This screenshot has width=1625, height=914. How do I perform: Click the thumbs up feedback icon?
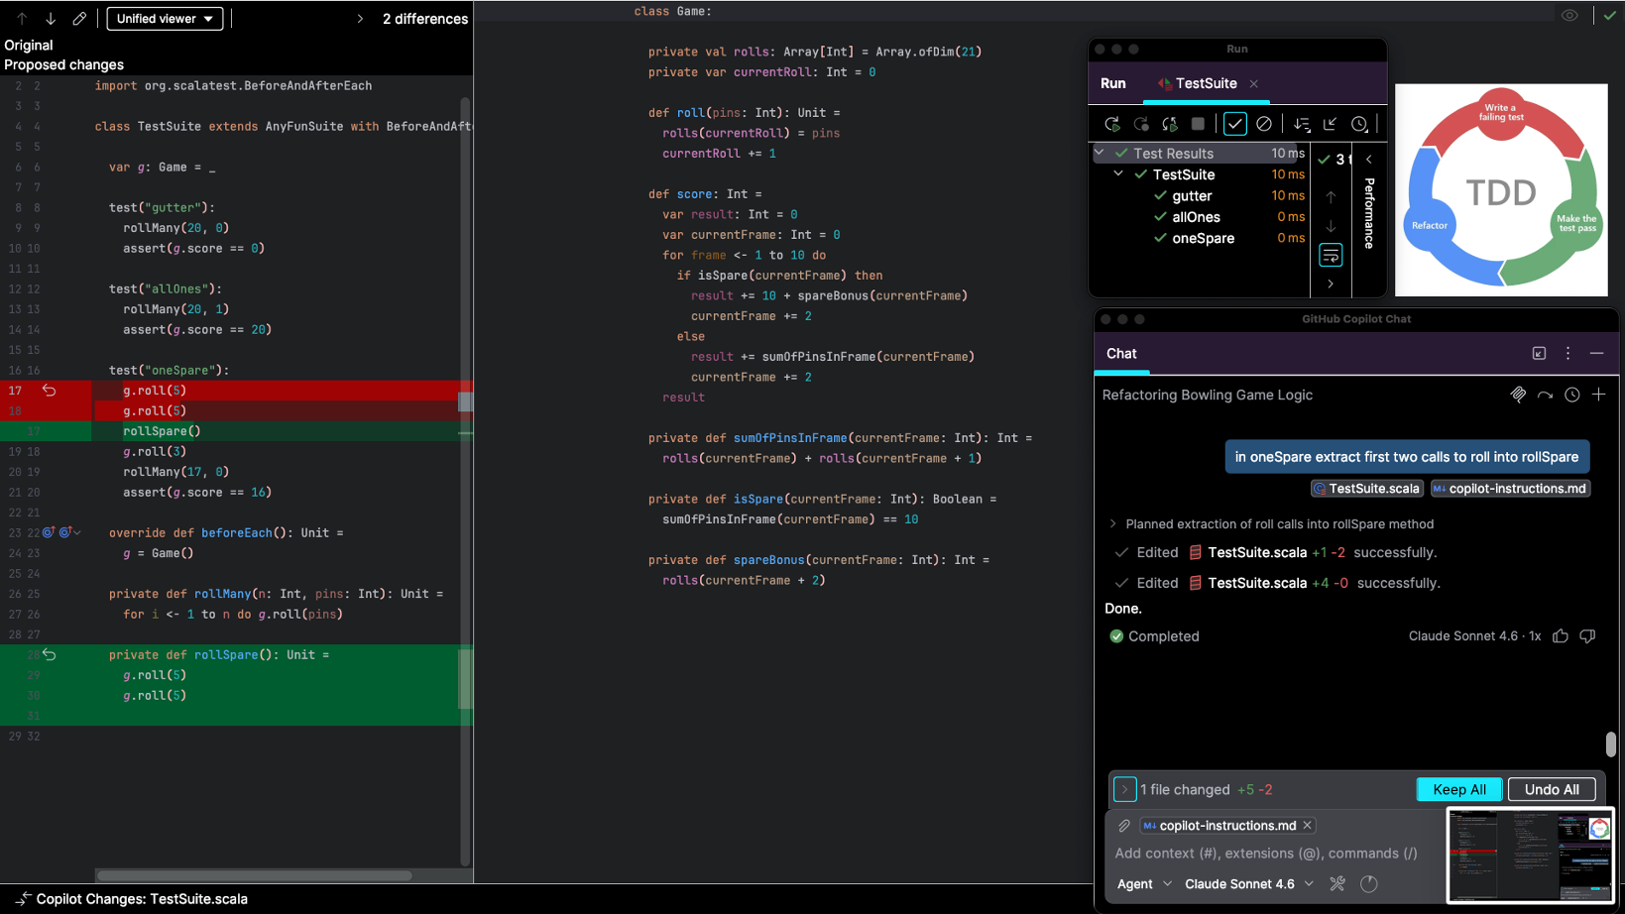[1561, 636]
